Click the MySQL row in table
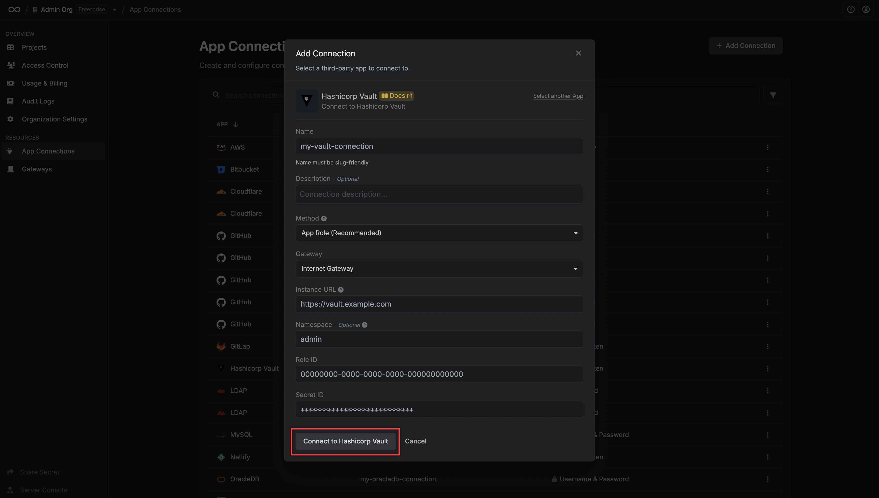The image size is (879, 498). pyautogui.click(x=495, y=435)
